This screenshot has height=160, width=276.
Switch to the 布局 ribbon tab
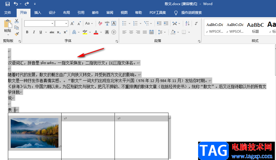pos(67,13)
